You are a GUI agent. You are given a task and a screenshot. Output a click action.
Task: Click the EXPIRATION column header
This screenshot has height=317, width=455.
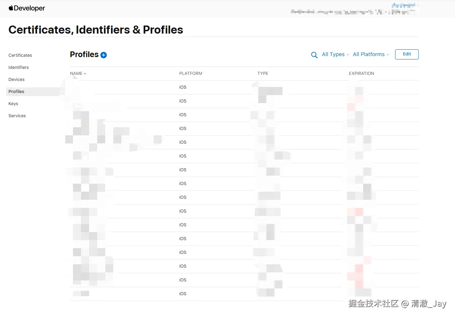[x=362, y=74]
